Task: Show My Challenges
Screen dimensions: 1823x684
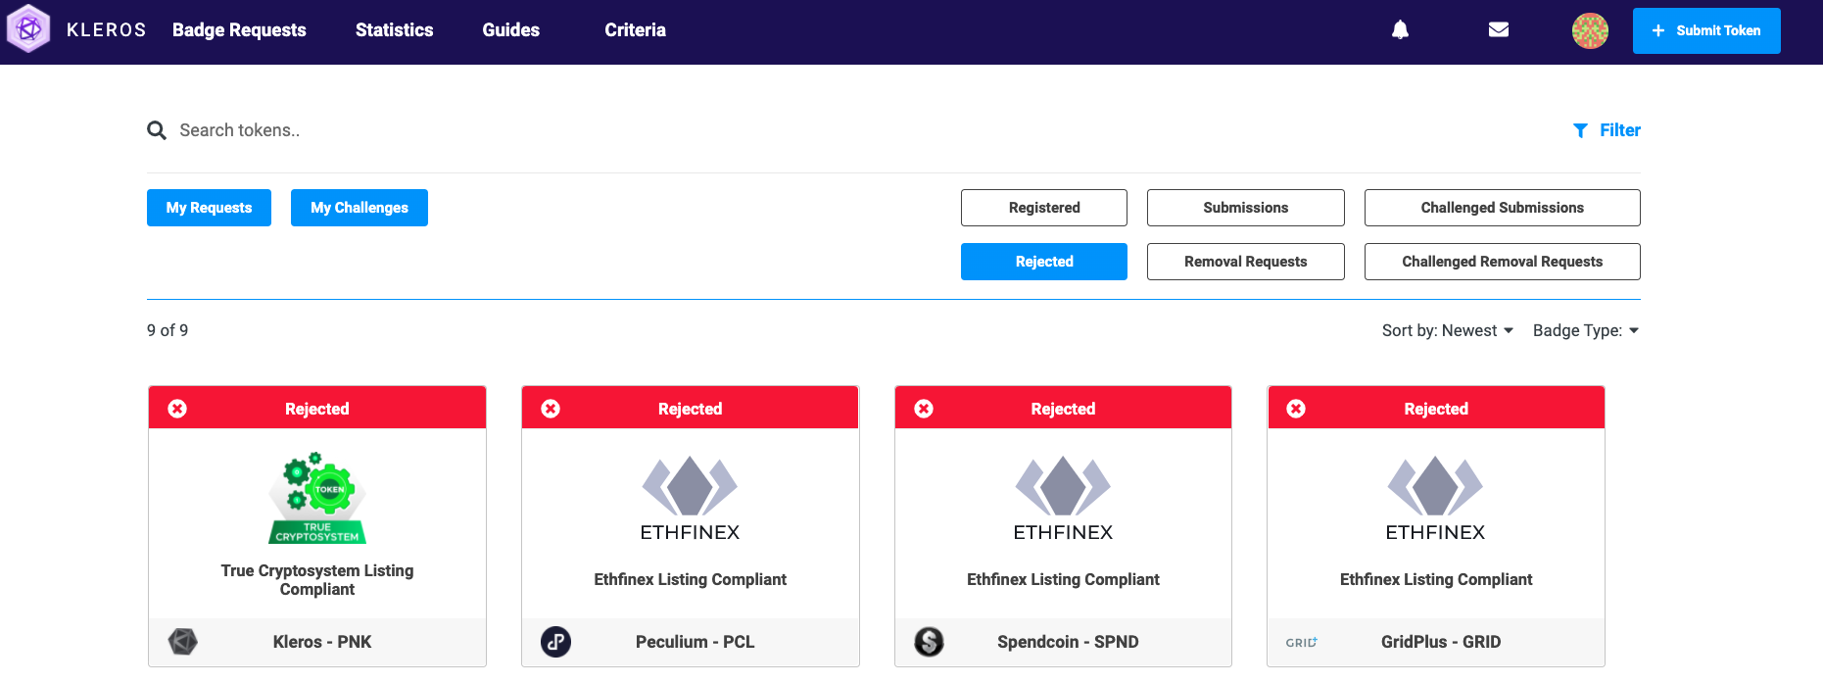Action: point(360,208)
